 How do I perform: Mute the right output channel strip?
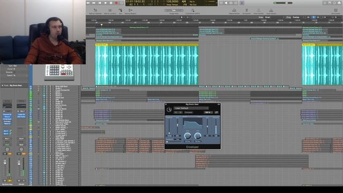pyautogui.click(x=19, y=181)
